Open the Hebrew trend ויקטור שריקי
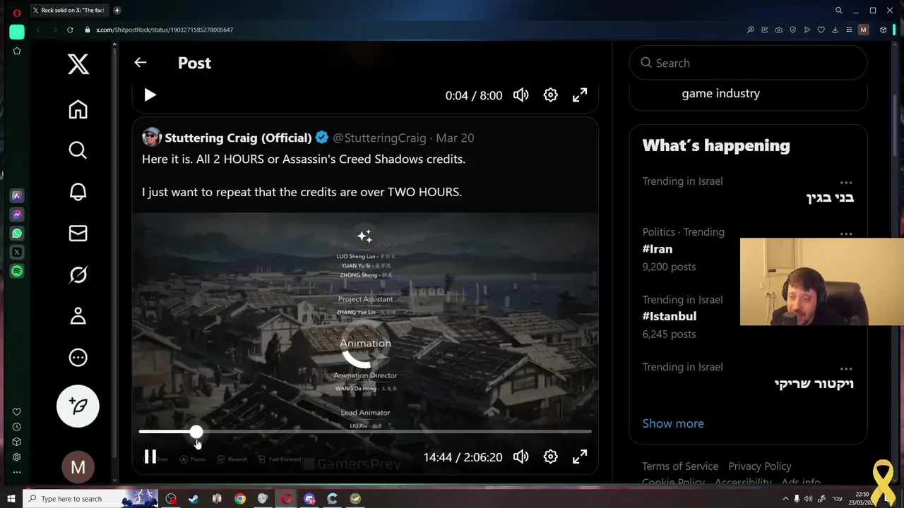 (x=814, y=384)
